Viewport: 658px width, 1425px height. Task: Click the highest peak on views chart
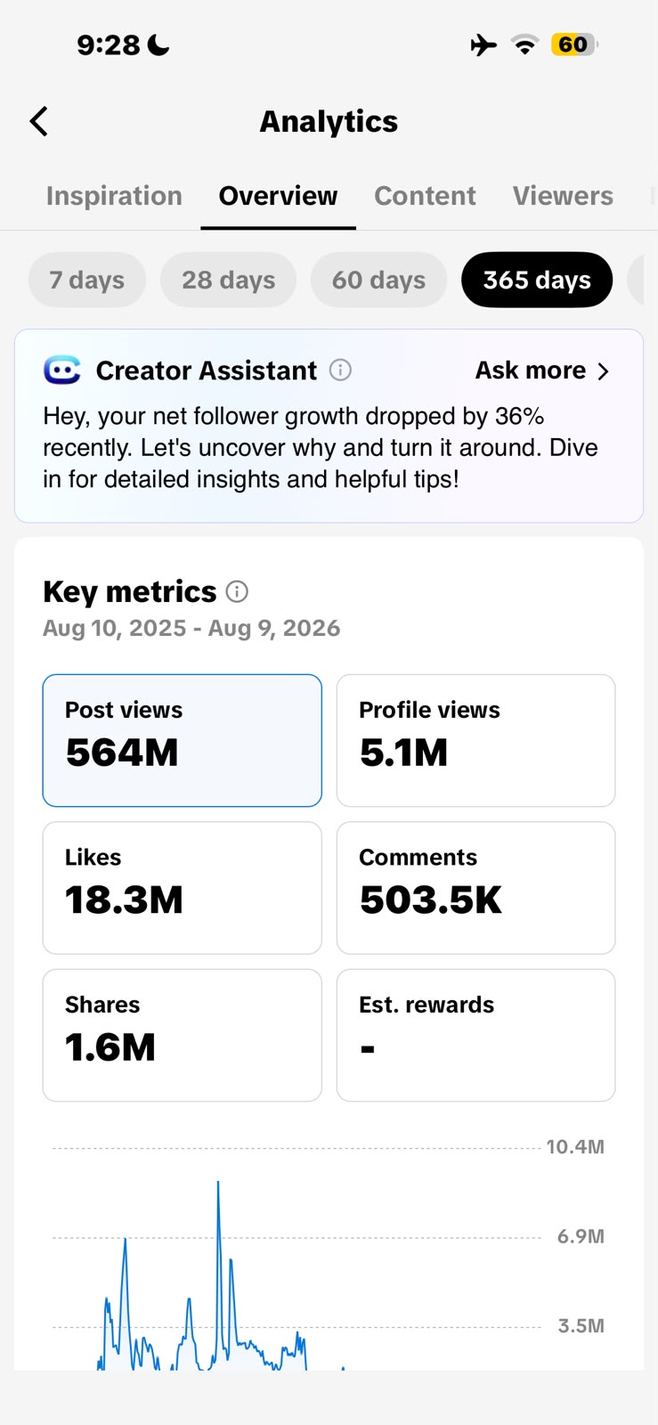218,1185
